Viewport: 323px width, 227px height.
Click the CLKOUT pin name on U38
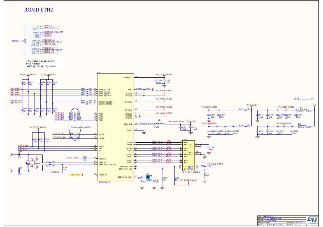click(x=103, y=159)
